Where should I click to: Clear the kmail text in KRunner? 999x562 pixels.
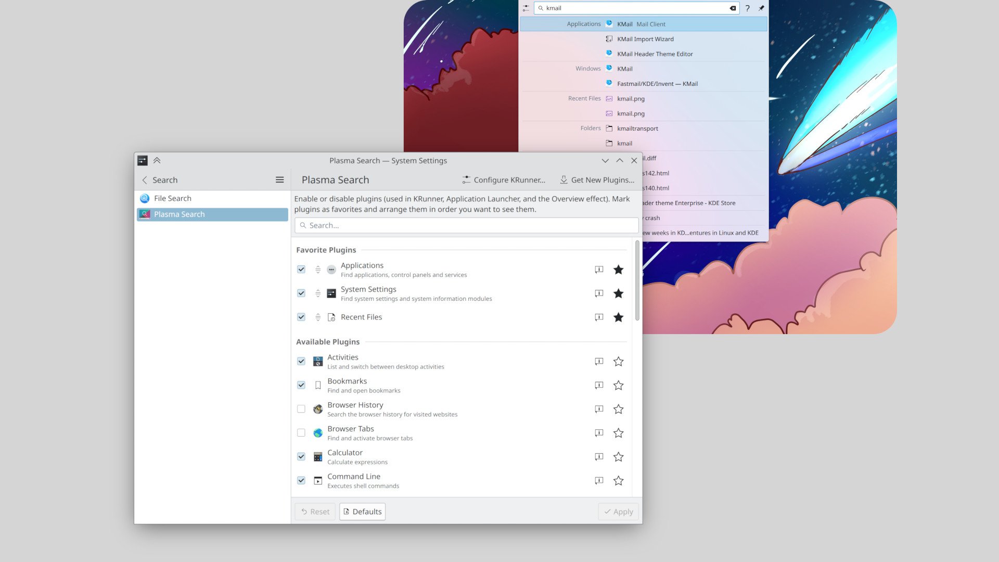tap(733, 8)
